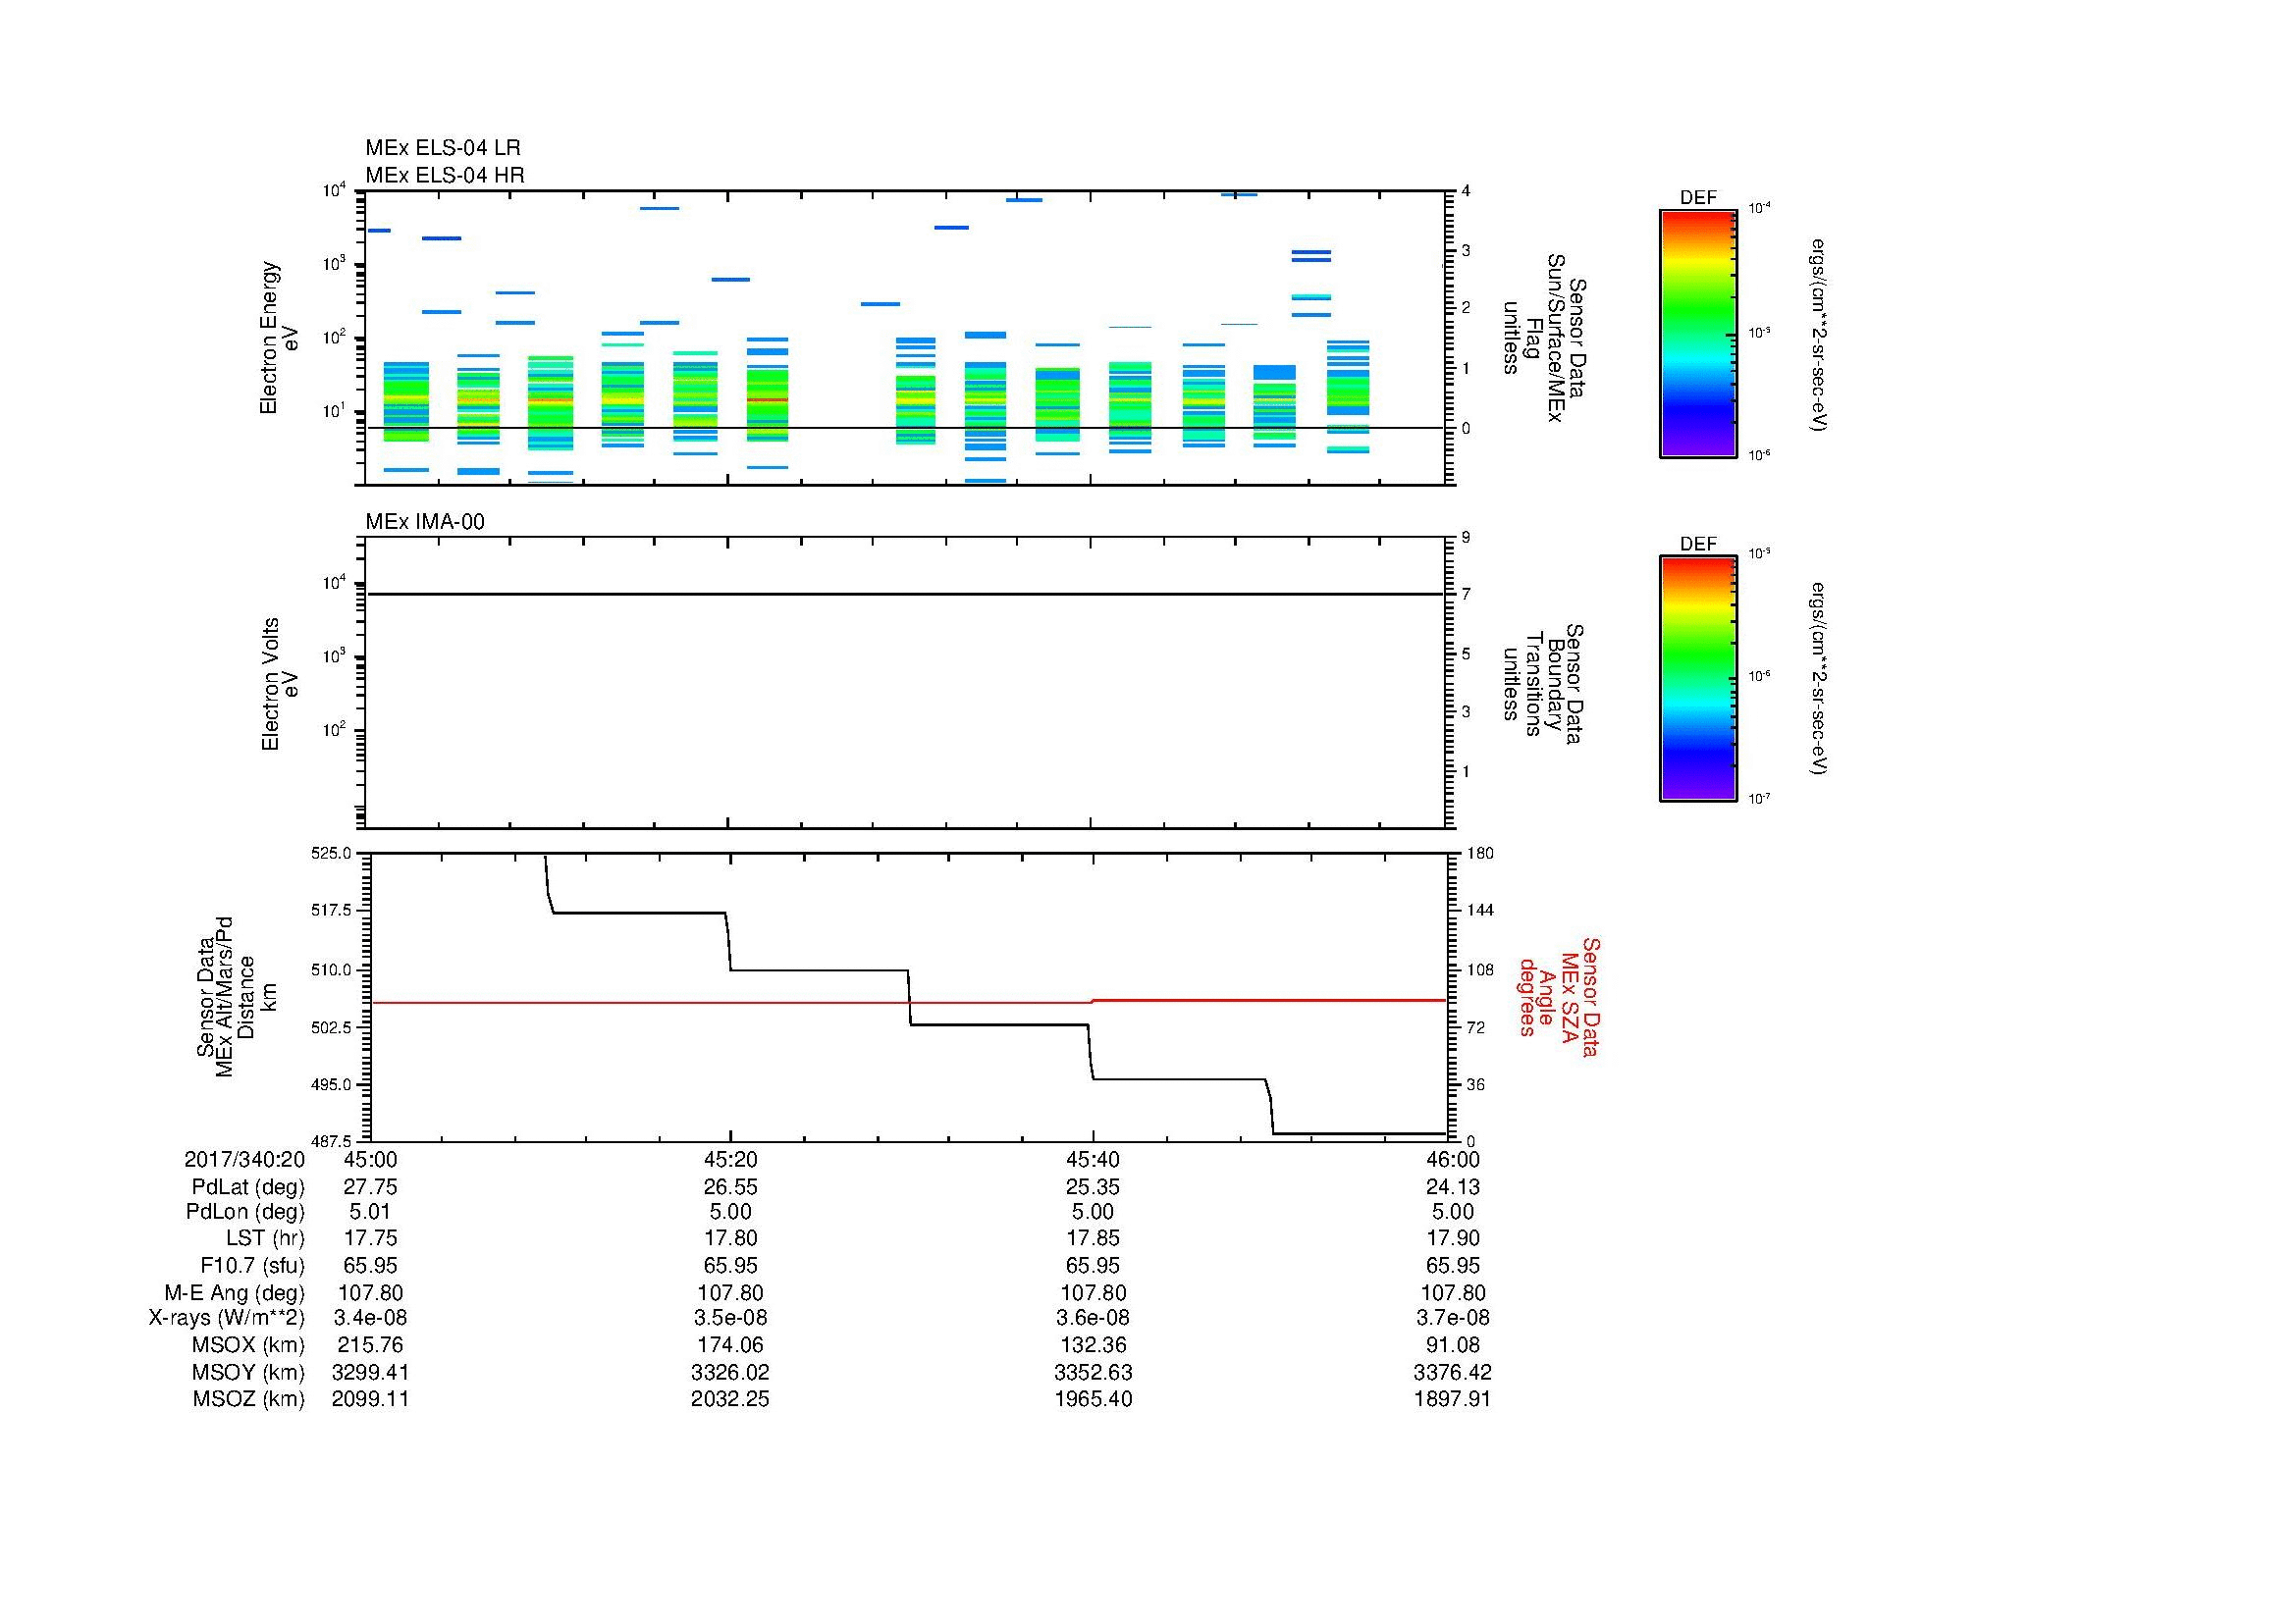
Task: Click the lower DEF color bar
Action: (x=1697, y=679)
